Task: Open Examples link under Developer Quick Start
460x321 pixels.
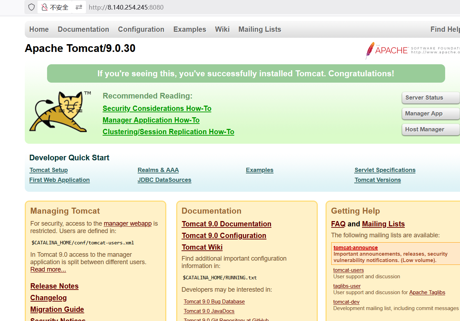Action: pyautogui.click(x=260, y=170)
